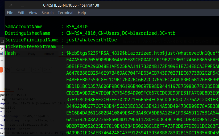
Task: Open the Edit menu
Action: (21, 13)
